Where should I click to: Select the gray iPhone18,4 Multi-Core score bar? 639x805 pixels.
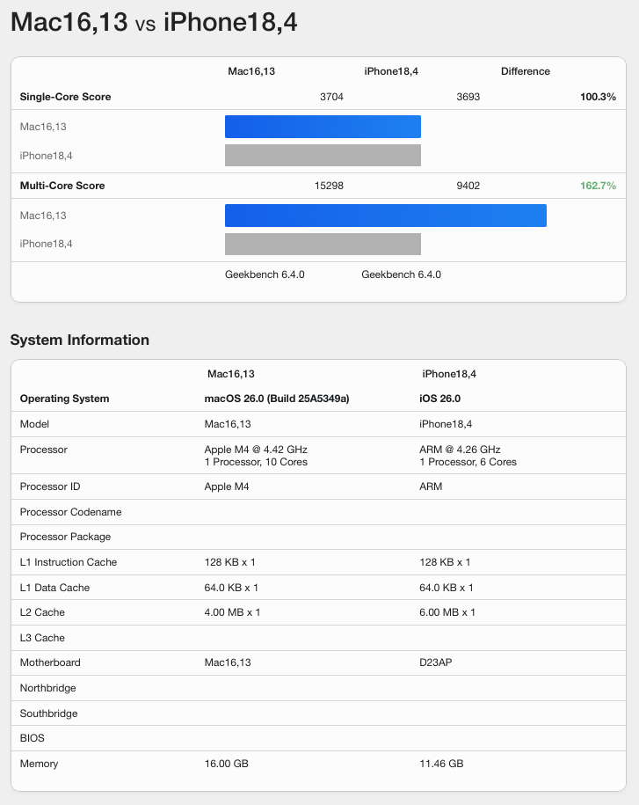pos(323,244)
